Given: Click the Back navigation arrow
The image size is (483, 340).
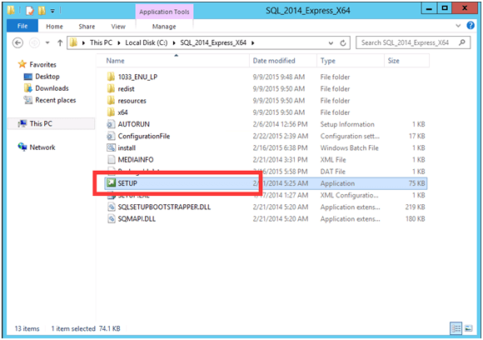Looking at the screenshot, I should [x=17, y=42].
